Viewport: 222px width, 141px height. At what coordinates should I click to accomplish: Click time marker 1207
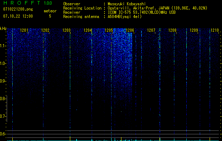click(151, 30)
